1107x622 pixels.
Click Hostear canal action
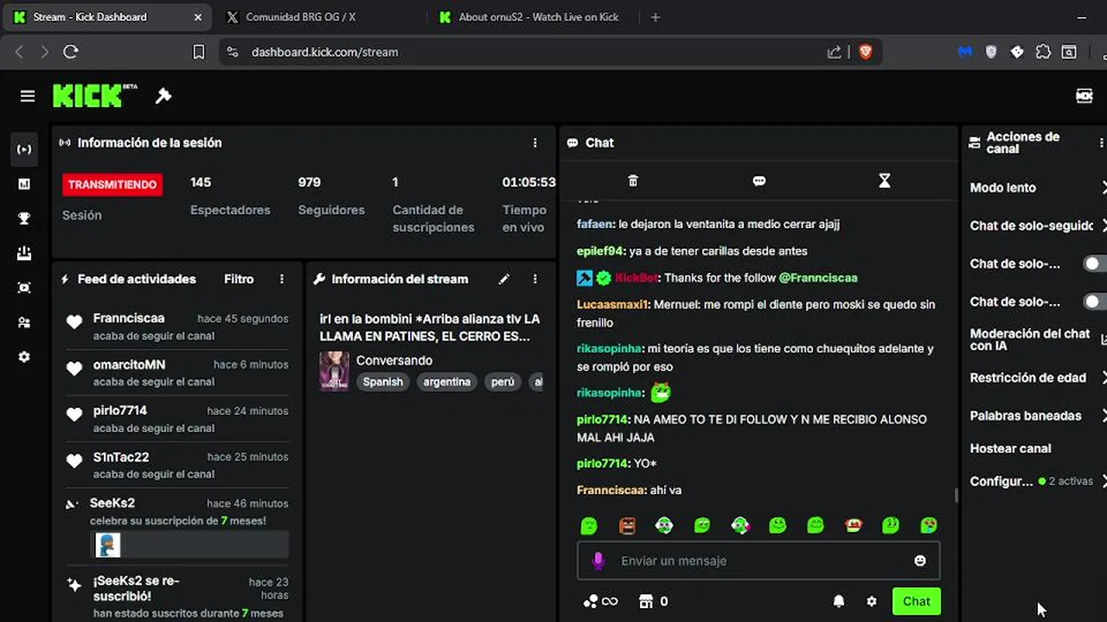tap(1010, 448)
